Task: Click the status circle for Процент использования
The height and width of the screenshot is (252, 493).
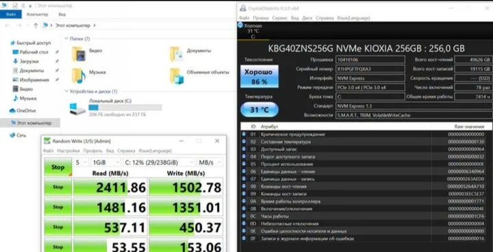Action: point(244,164)
